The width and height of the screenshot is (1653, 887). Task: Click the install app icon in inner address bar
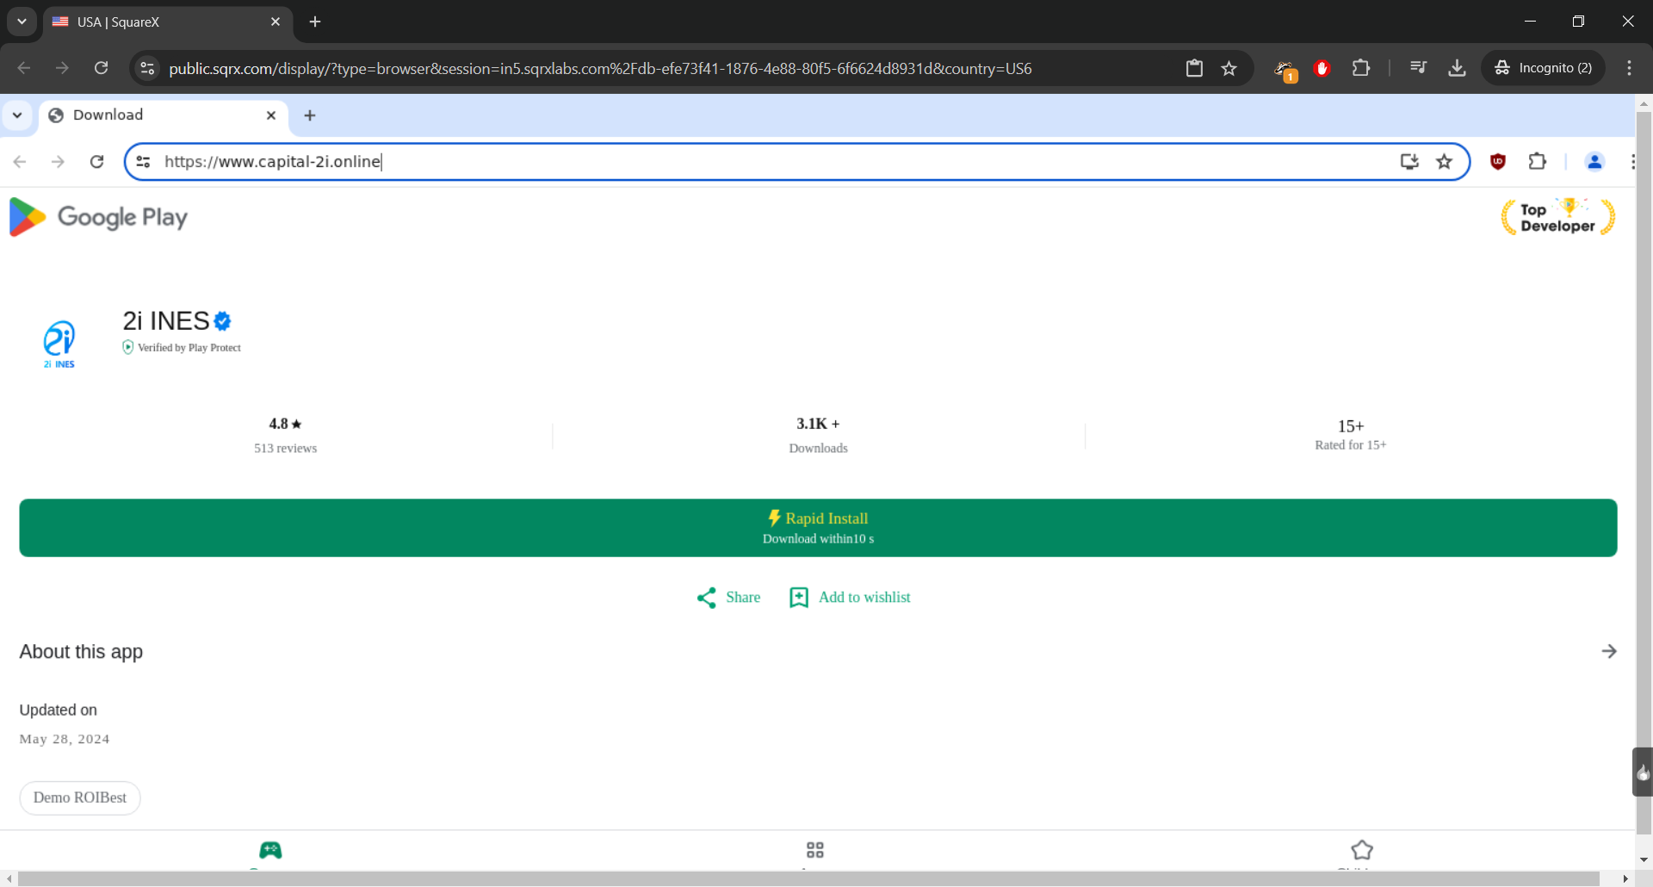(1408, 161)
